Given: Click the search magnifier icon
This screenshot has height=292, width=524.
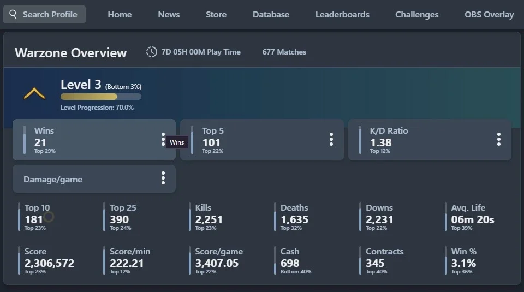Looking at the screenshot, I should click(x=13, y=14).
